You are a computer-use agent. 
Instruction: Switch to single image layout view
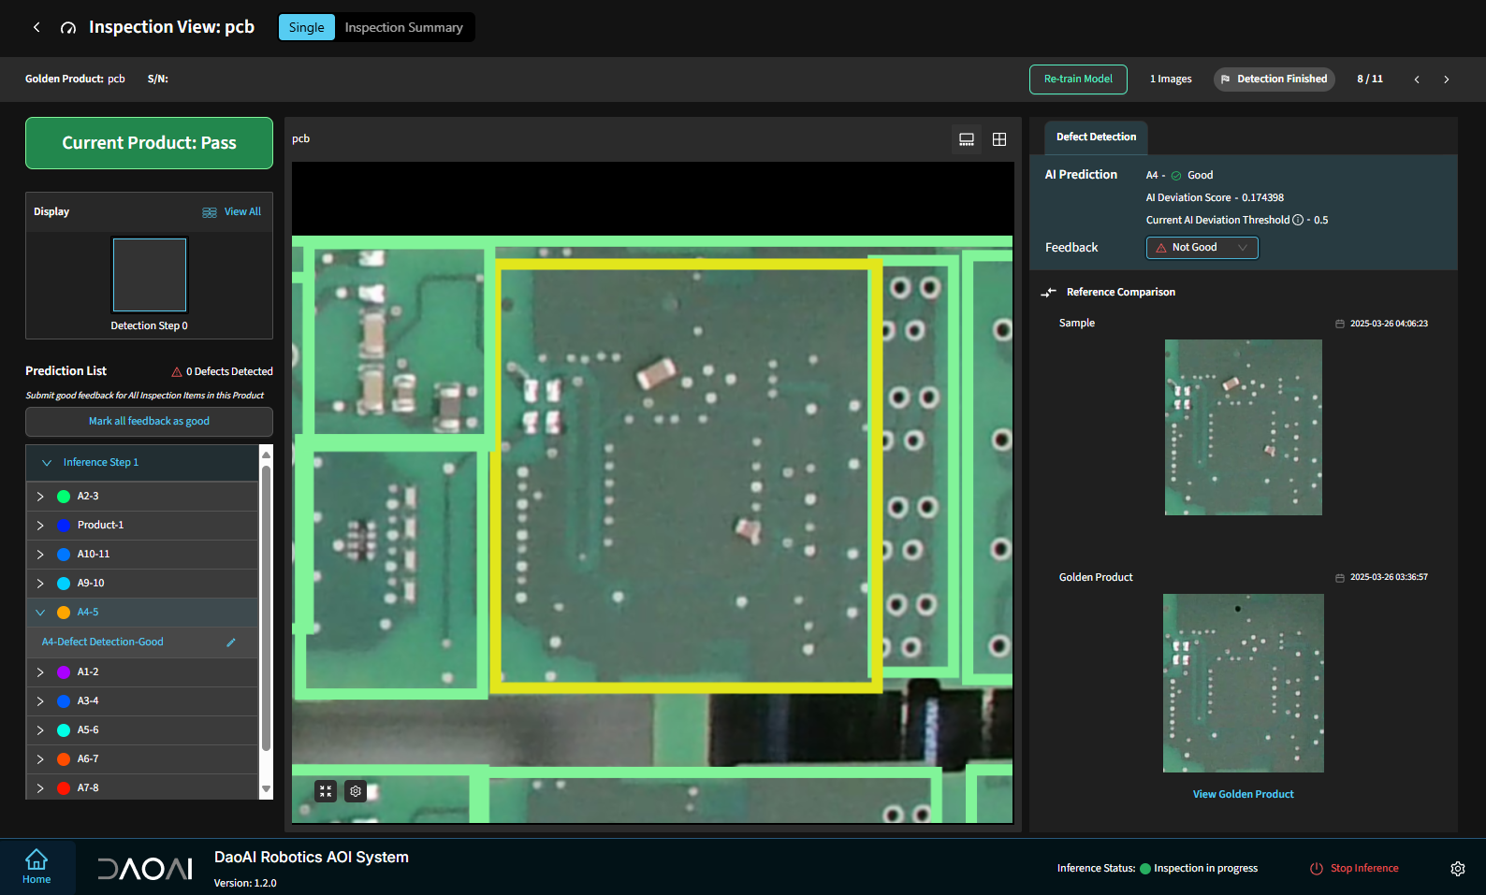(x=967, y=139)
